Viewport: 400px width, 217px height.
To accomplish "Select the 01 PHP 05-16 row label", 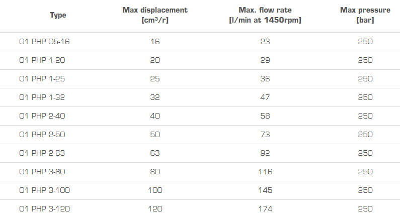I will pyautogui.click(x=44, y=42).
